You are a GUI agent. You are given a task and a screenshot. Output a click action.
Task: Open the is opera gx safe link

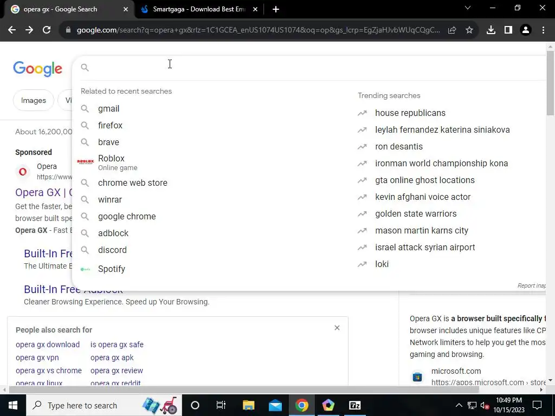point(117,344)
